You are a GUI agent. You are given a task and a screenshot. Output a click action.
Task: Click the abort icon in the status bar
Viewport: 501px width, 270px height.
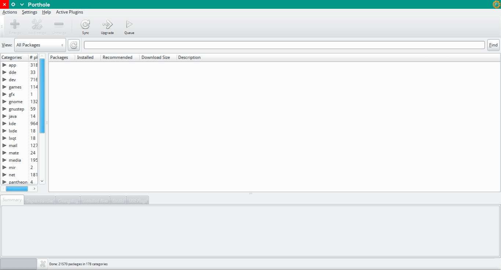click(43, 263)
